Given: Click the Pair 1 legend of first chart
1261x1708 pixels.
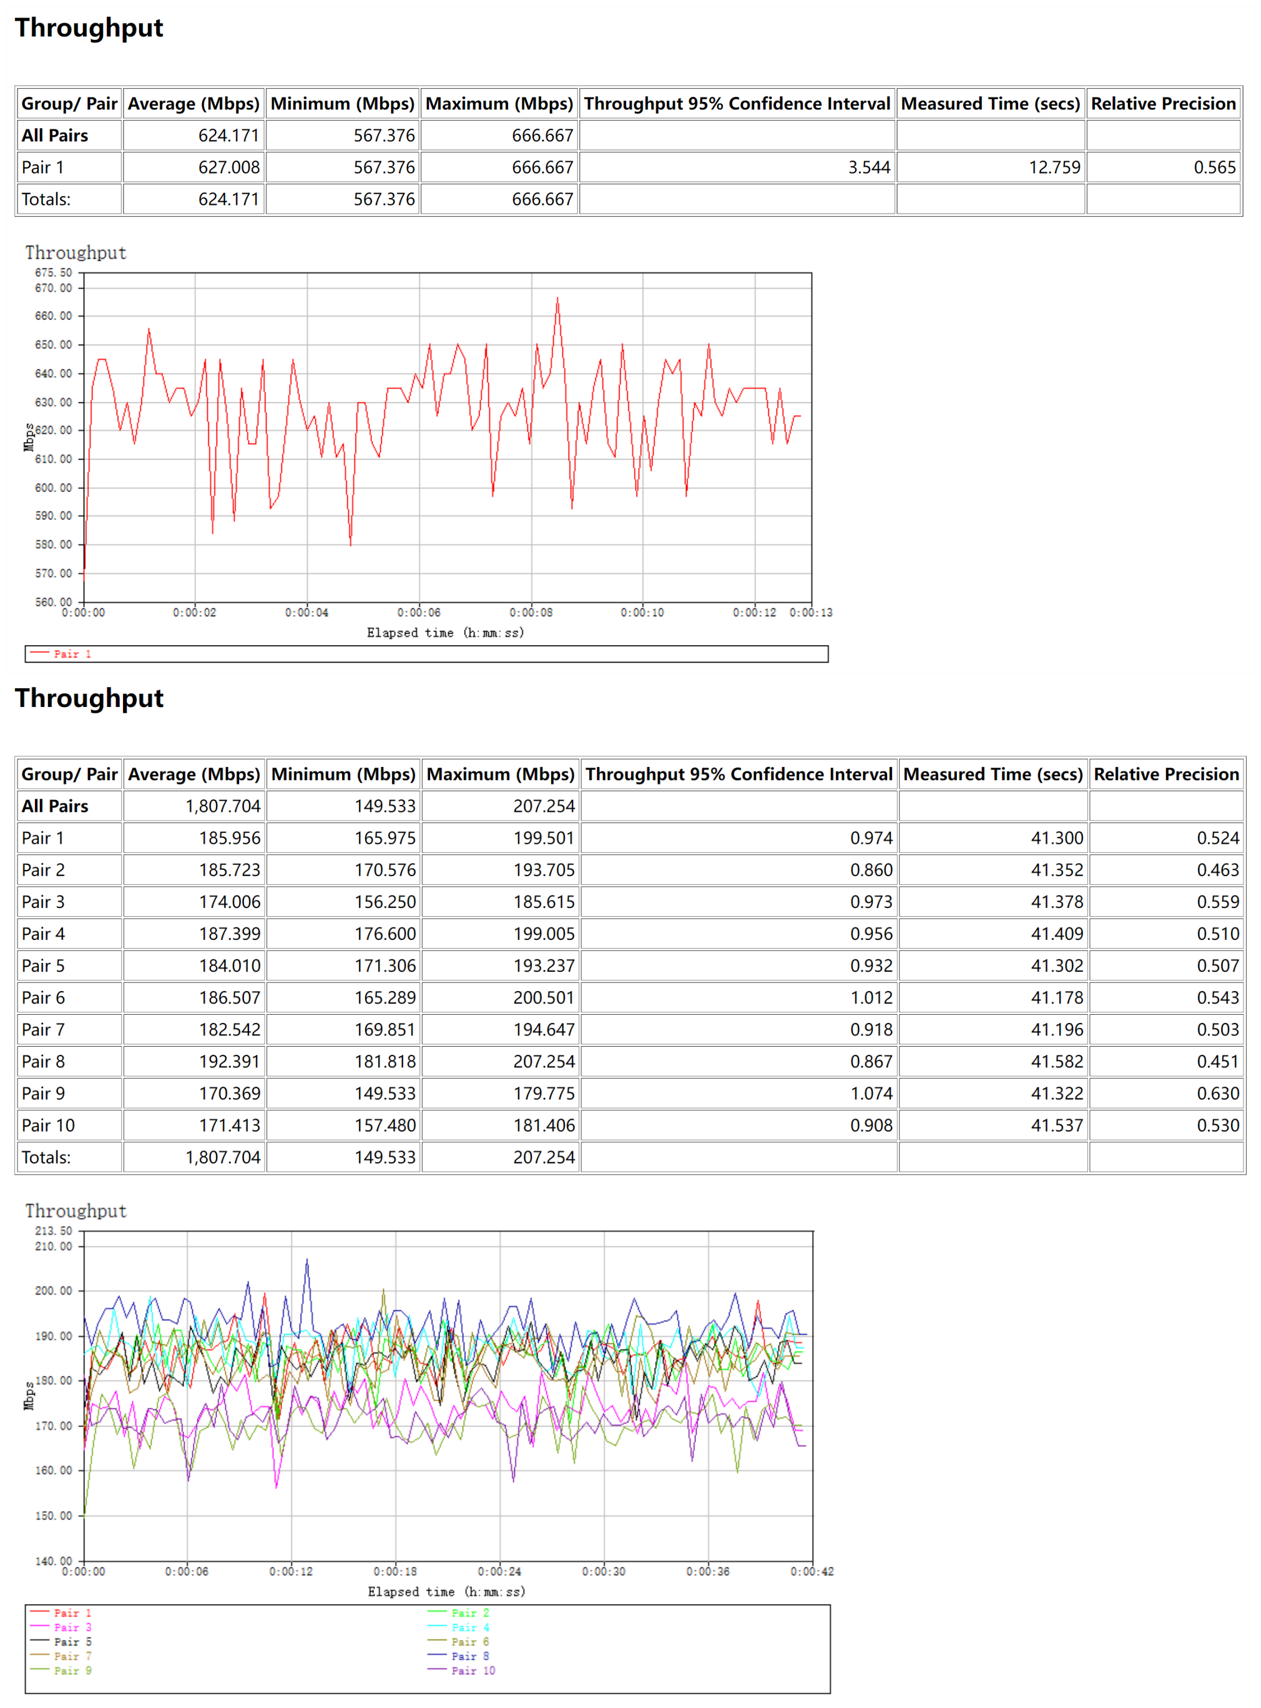Looking at the screenshot, I should [x=72, y=654].
